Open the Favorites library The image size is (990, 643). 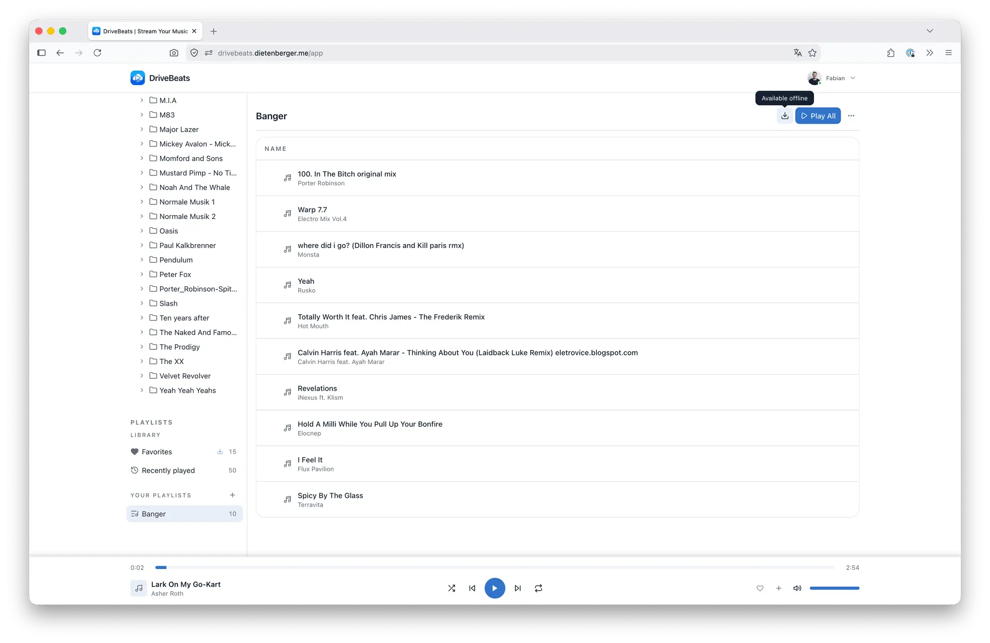pyautogui.click(x=184, y=452)
